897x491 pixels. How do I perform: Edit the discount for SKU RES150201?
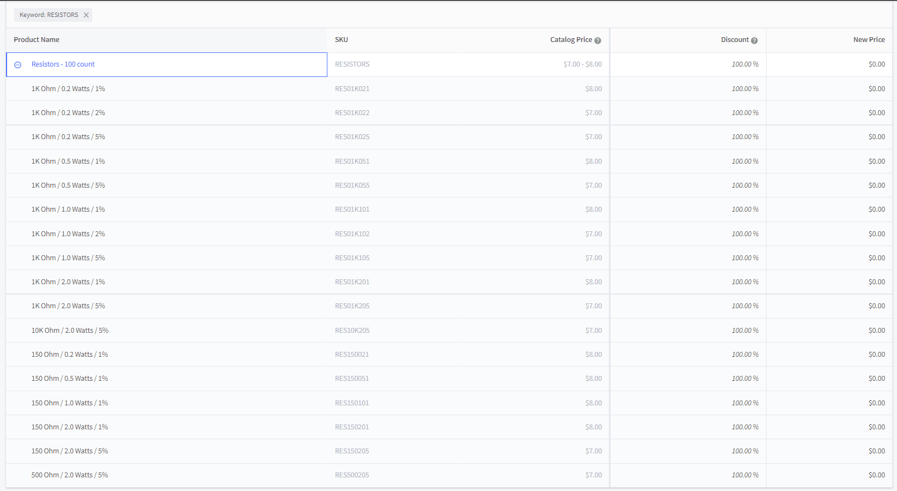point(688,427)
